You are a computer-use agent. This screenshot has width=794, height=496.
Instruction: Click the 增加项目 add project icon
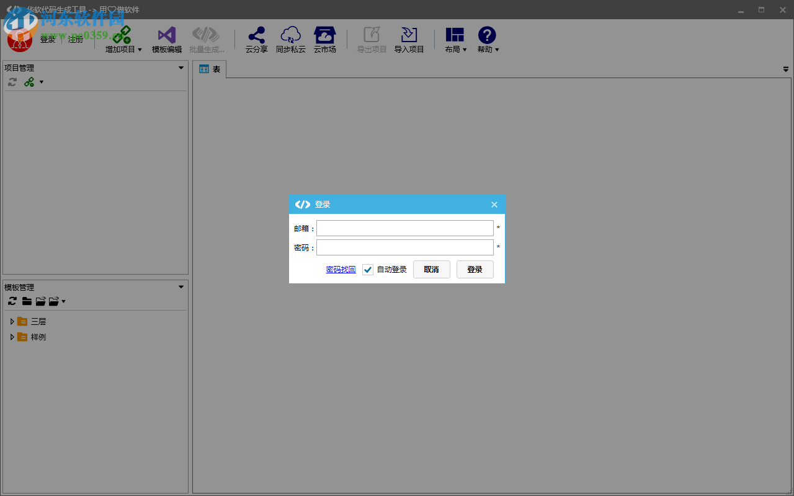coord(122,35)
